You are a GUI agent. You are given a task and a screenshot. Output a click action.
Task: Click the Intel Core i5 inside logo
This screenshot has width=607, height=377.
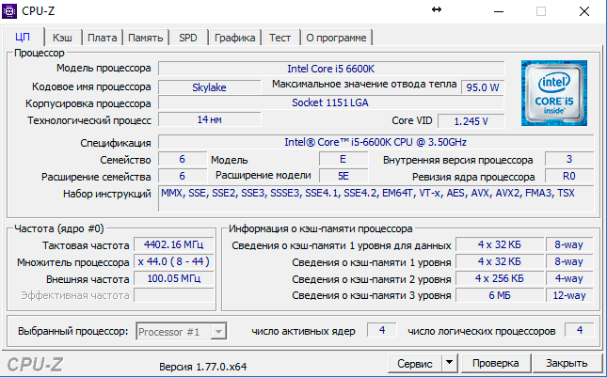552,93
